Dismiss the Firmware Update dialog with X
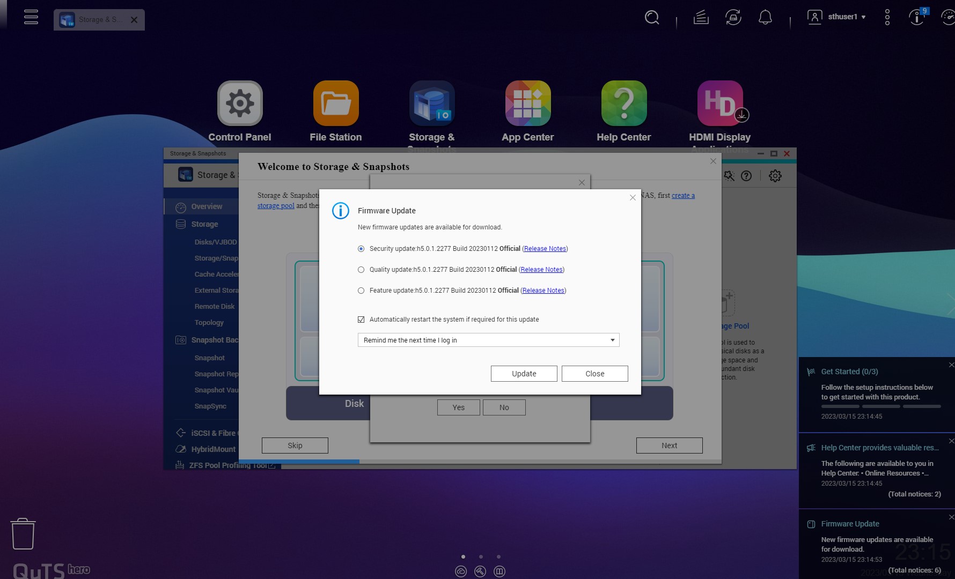 633,198
